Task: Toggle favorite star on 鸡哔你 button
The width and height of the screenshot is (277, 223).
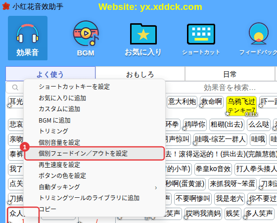Action: pyautogui.click(x=185, y=129)
